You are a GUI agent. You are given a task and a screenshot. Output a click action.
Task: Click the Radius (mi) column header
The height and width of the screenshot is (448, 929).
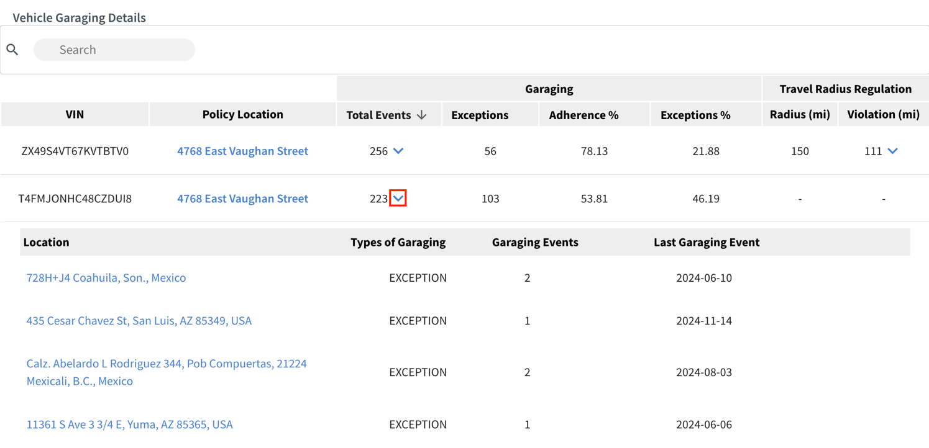(800, 114)
